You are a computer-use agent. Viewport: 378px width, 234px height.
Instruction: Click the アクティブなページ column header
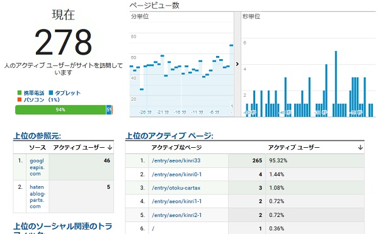176,147
